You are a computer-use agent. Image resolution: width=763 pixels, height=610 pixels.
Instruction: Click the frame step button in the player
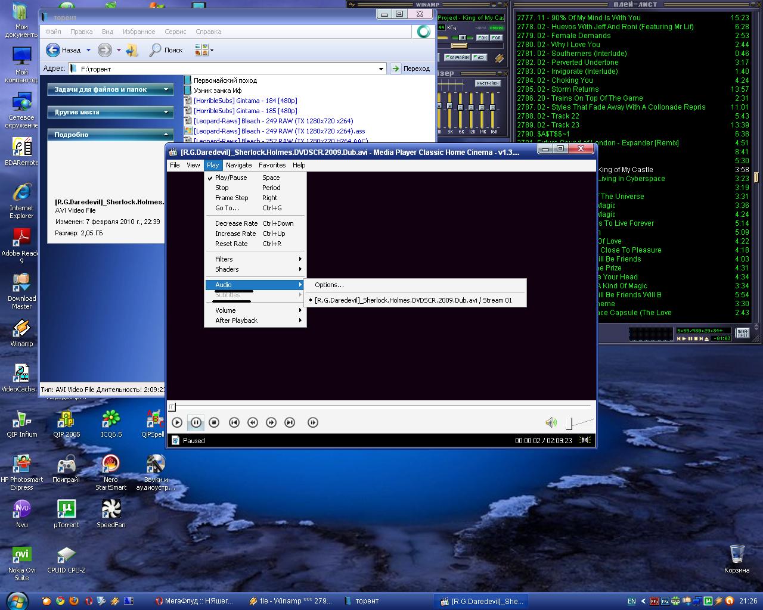312,422
